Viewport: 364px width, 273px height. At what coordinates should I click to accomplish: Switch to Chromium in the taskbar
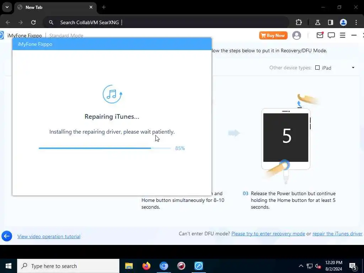164,266
